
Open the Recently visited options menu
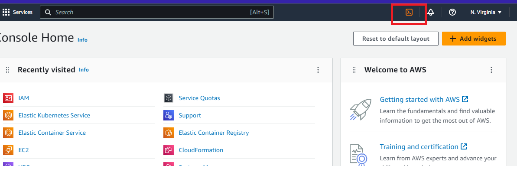click(318, 70)
